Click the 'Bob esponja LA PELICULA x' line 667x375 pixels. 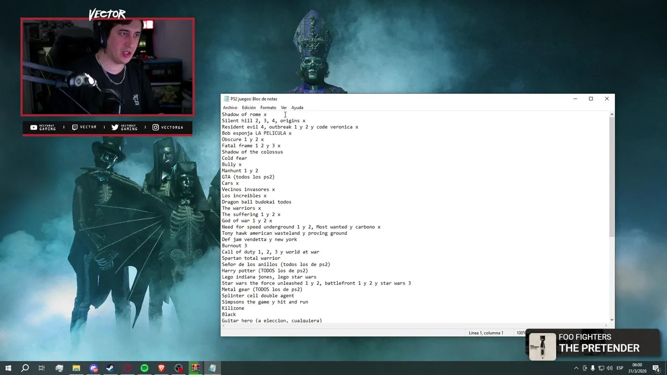(256, 133)
